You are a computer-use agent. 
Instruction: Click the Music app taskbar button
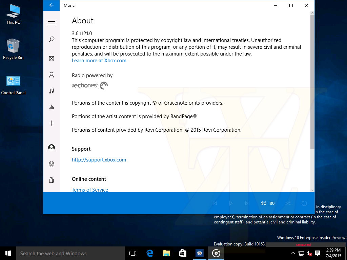(x=216, y=253)
